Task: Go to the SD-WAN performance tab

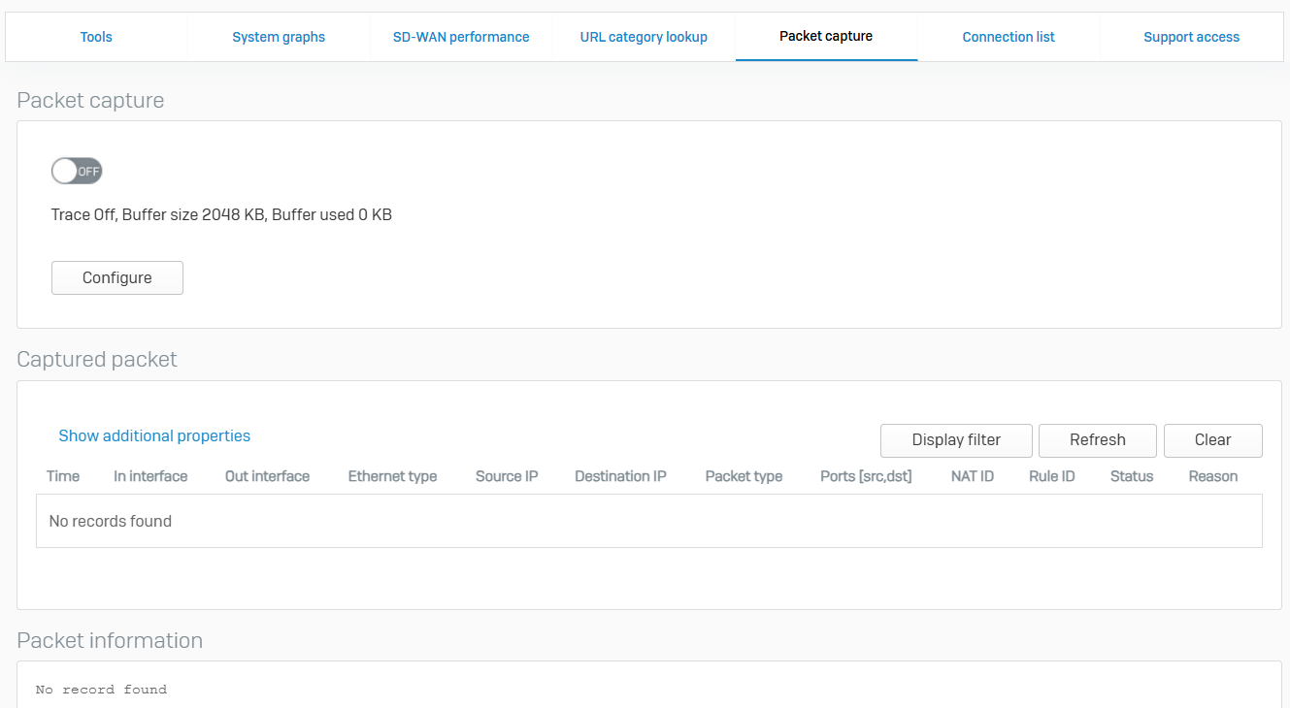Action: coord(461,37)
